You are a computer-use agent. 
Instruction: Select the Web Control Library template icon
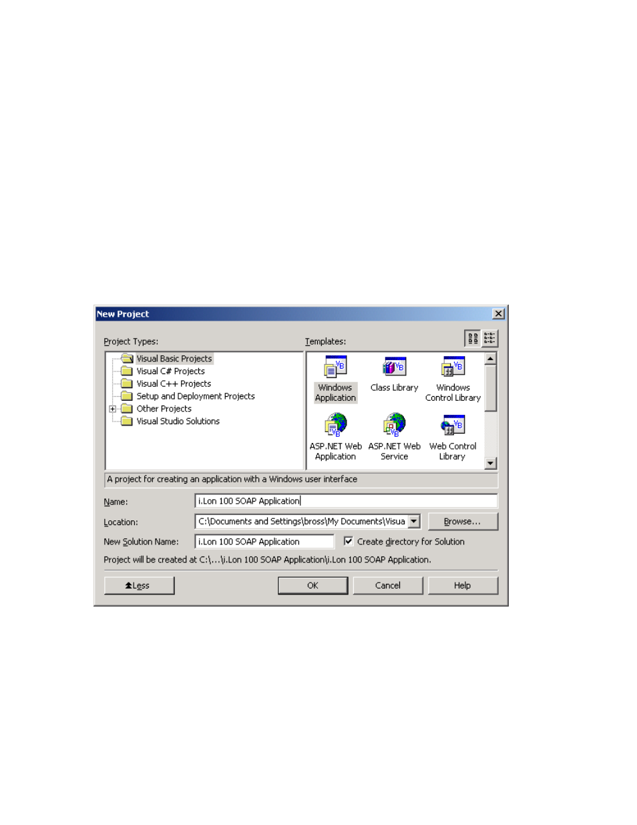(x=453, y=425)
